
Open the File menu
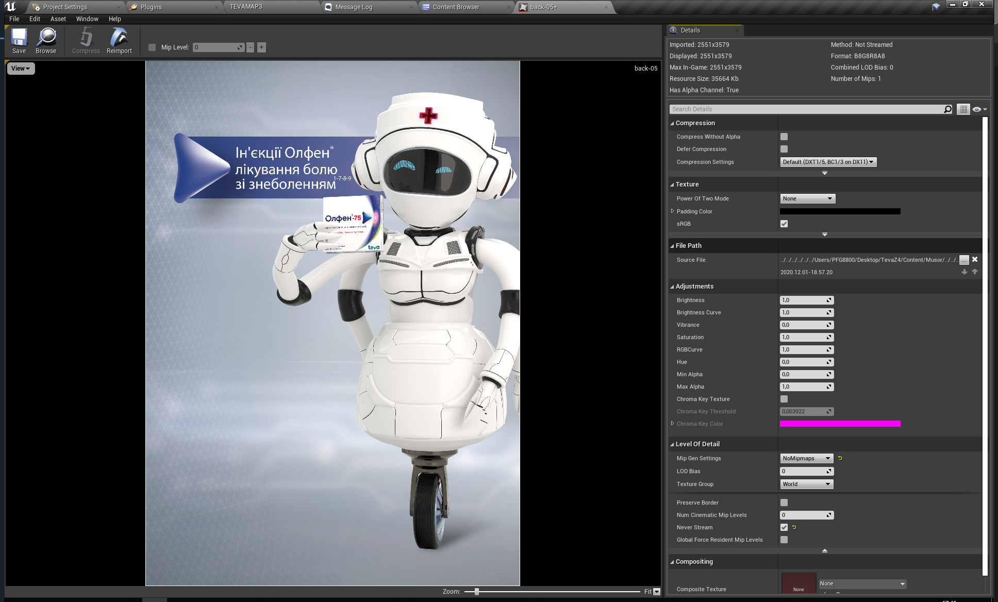tap(14, 19)
